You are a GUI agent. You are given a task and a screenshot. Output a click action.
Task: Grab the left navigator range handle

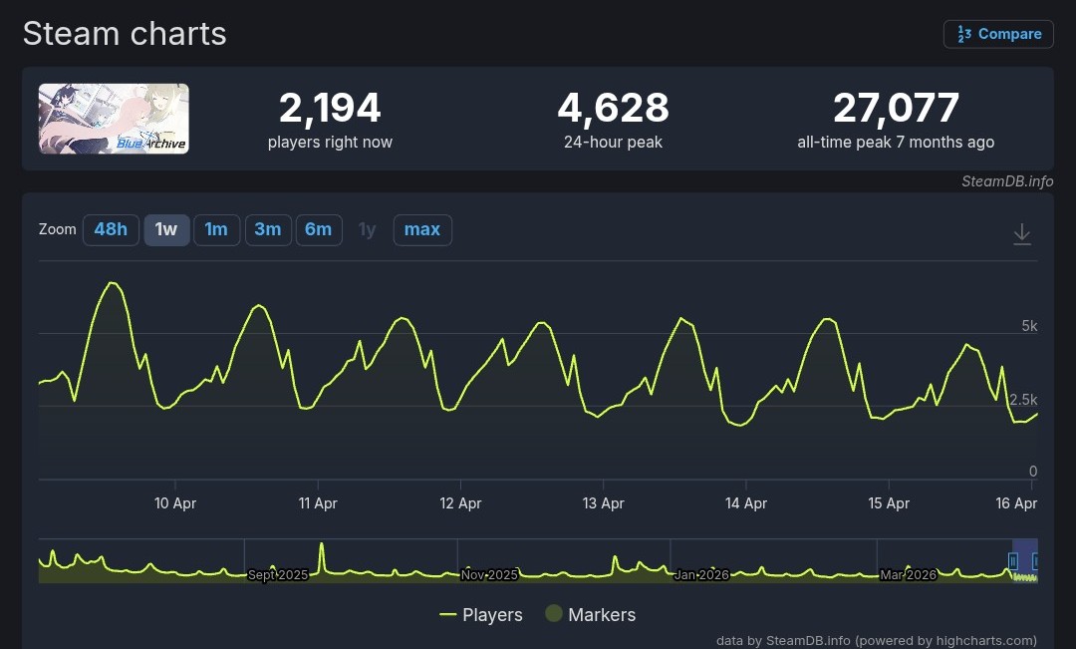click(x=1013, y=561)
